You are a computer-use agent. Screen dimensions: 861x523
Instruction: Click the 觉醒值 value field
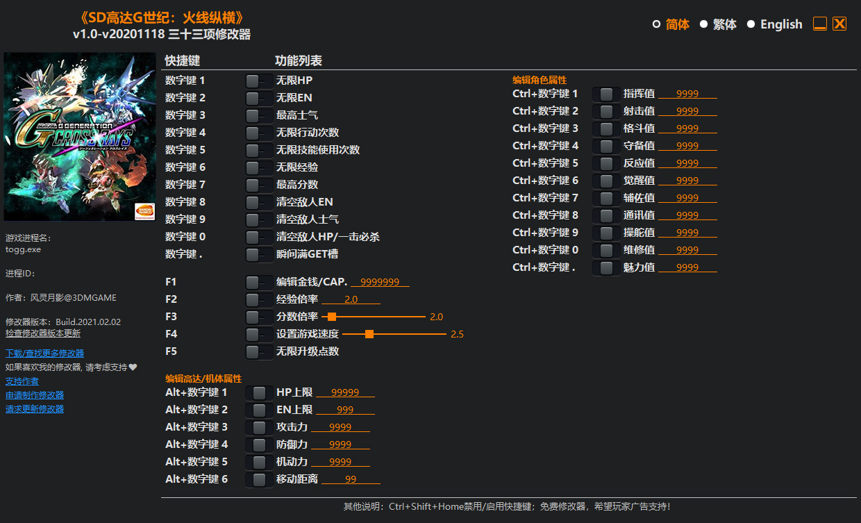click(x=687, y=181)
